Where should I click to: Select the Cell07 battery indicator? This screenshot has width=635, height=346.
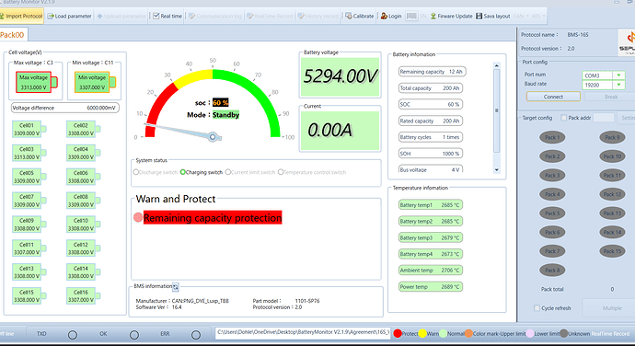pos(29,201)
